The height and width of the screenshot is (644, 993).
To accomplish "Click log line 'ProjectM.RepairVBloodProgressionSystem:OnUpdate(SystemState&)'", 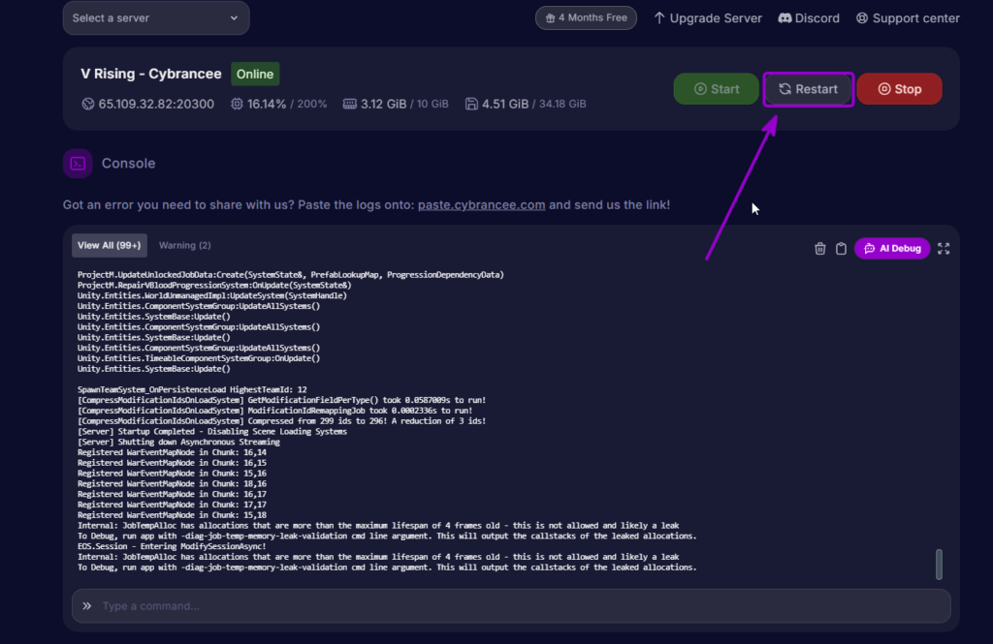I will coord(214,286).
